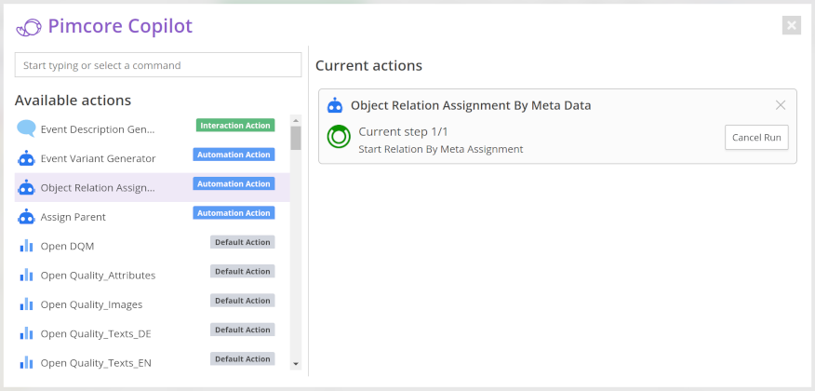Click Default Action badge for Open Quality_Texts_EN
Screen dimensions: 815x391
(x=243, y=358)
